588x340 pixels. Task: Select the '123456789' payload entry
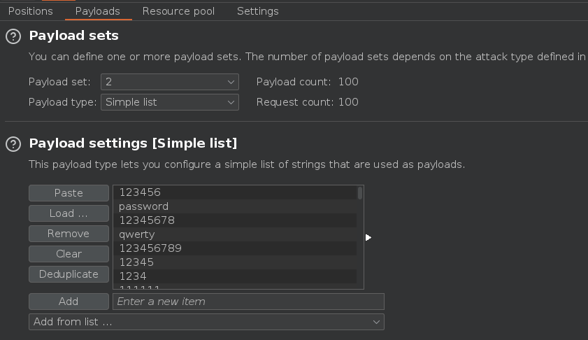coord(150,248)
